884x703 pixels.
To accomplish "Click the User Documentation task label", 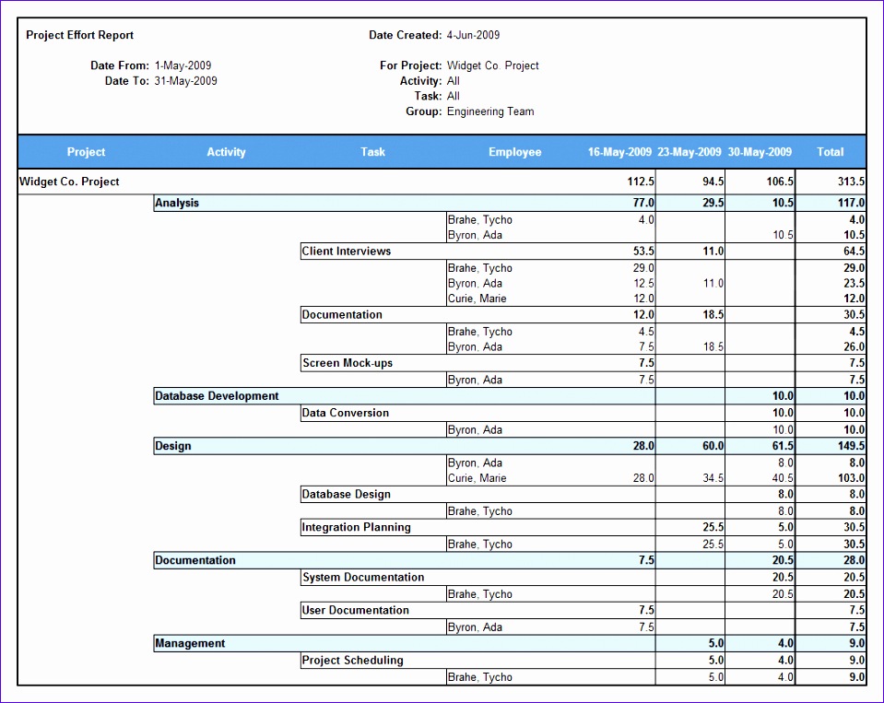I will 356,610.
